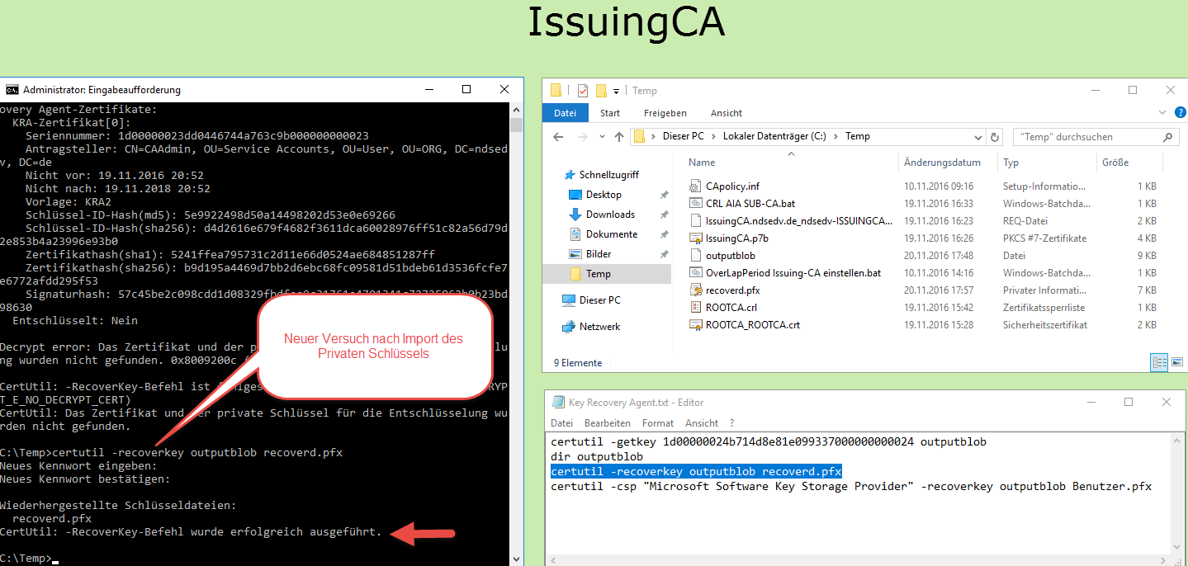
Task: Click the back navigation arrow in Explorer
Action: (560, 137)
